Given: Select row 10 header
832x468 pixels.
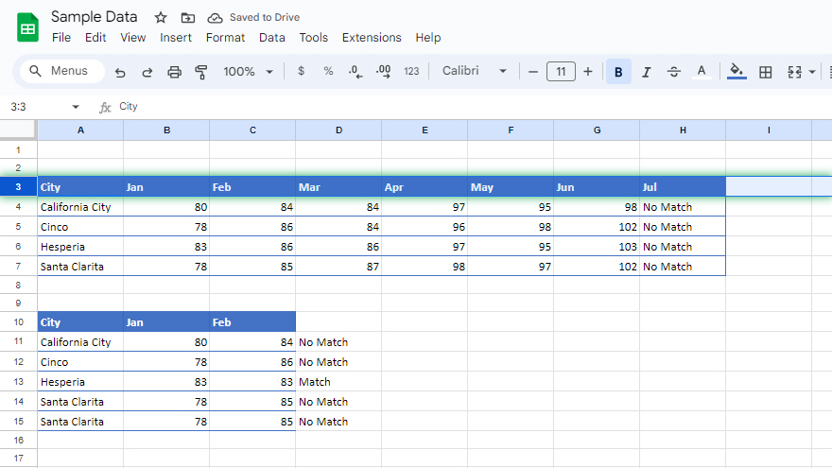Looking at the screenshot, I should (18, 322).
